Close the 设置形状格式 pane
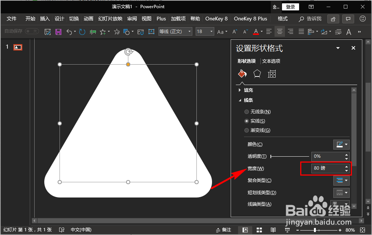The width and height of the screenshot is (372, 235). coord(353,48)
